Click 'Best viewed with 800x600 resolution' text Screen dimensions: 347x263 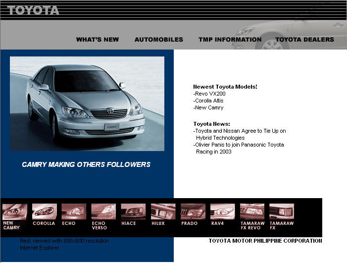coord(64,241)
